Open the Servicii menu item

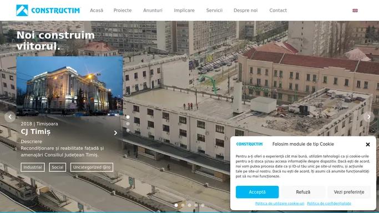[214, 11]
